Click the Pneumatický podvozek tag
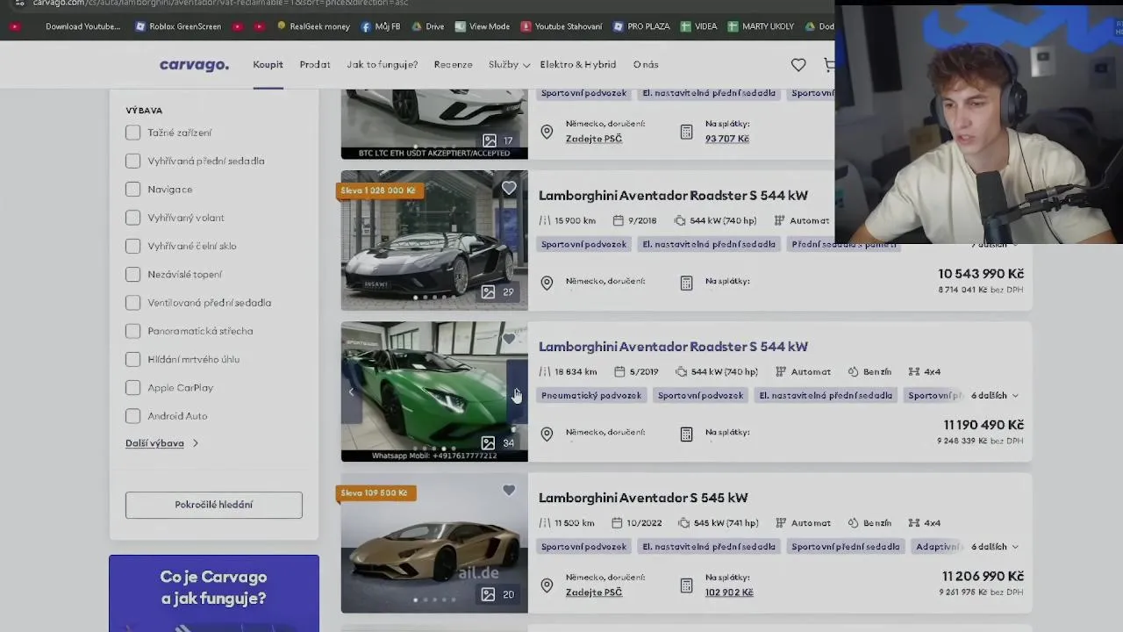This screenshot has width=1123, height=632. (591, 396)
